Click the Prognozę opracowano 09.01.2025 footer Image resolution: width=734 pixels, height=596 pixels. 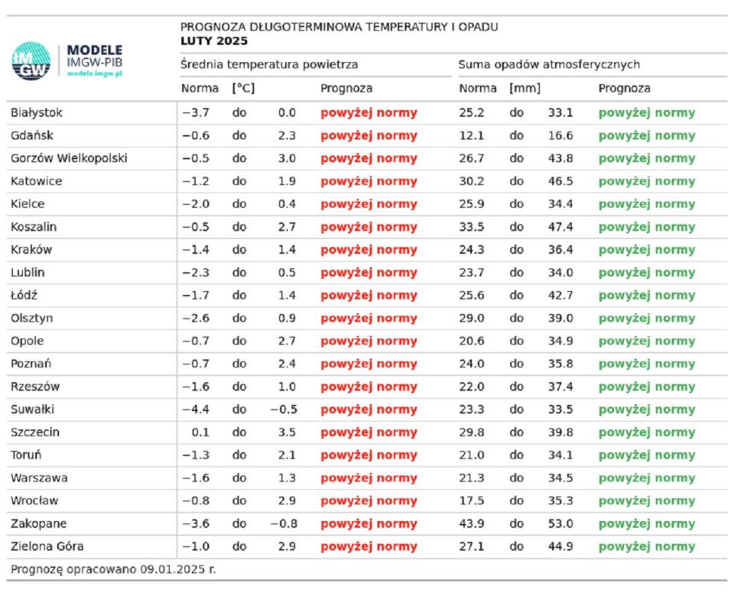[113, 570]
